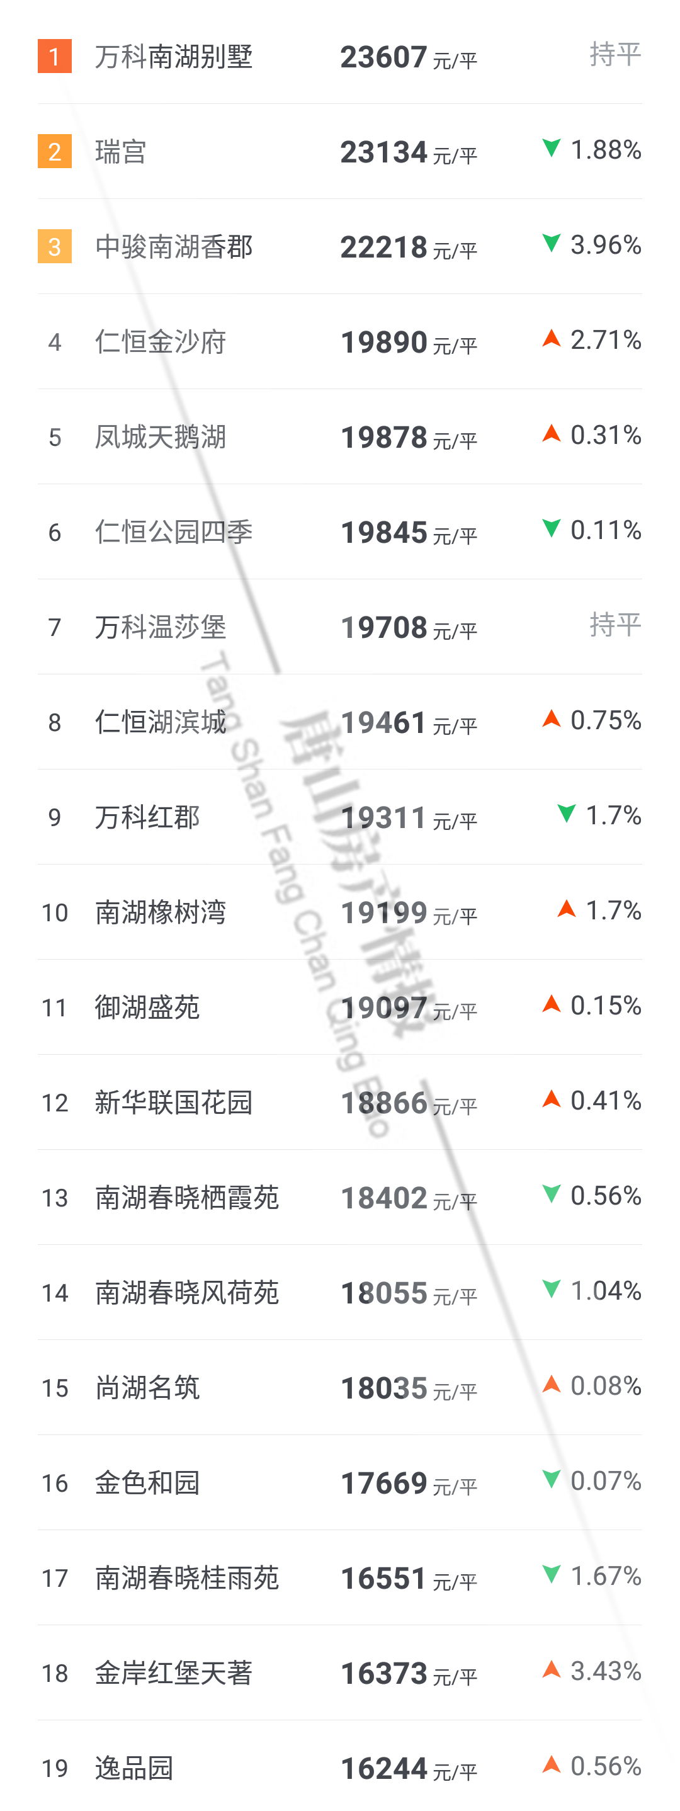Click the red up arrow beside 3.43%

(x=552, y=1669)
